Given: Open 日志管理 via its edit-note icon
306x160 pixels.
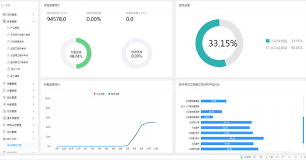Looking at the screenshot, I should coord(4,111).
